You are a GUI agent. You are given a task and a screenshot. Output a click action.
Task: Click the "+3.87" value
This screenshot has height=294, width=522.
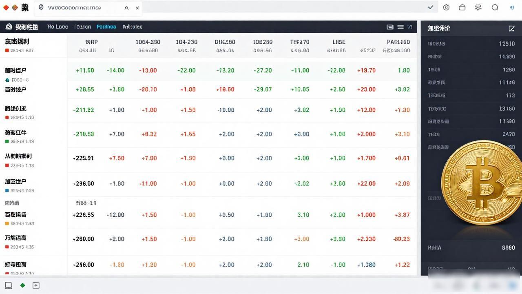(402, 215)
